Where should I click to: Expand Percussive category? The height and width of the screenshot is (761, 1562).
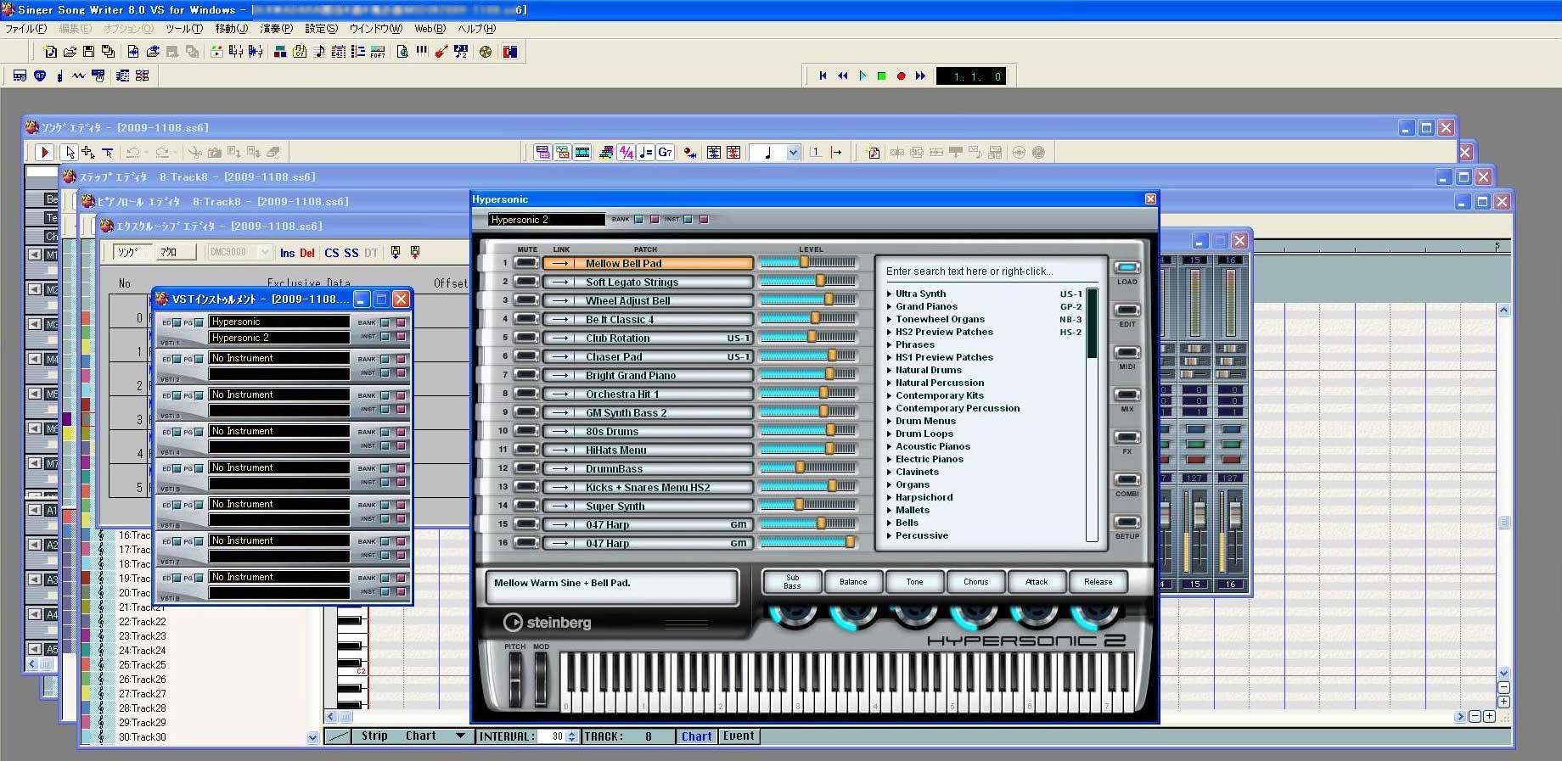coord(890,535)
